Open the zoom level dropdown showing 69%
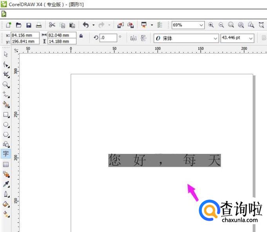 (202, 25)
